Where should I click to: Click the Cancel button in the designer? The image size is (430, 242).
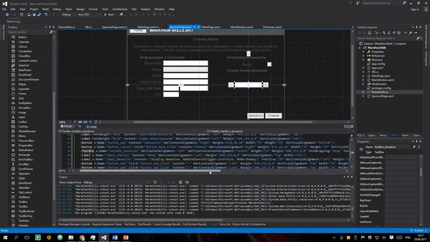point(273,116)
